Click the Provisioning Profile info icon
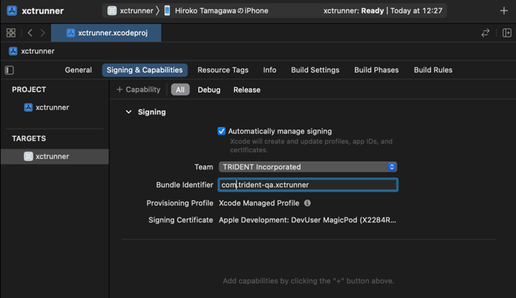This screenshot has height=298, width=516. [307, 203]
